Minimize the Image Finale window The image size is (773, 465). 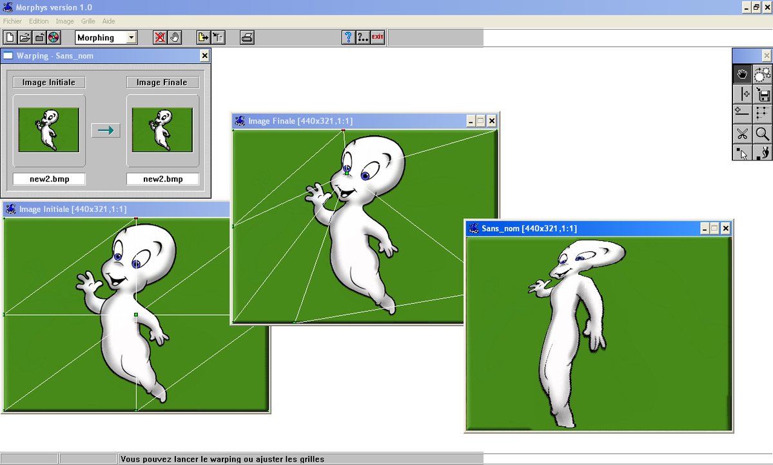tap(471, 120)
